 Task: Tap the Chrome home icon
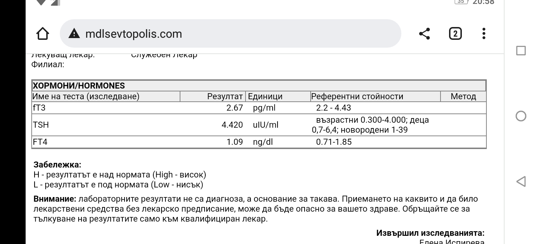(x=43, y=34)
